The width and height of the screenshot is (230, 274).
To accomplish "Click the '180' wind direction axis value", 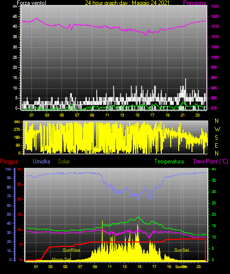I will [x=17, y=138].
